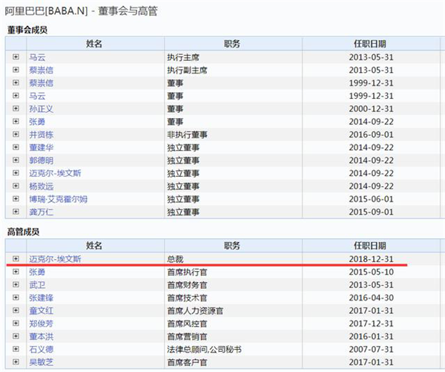Expand the 井贤栋 row plus icon

[x=16, y=134]
